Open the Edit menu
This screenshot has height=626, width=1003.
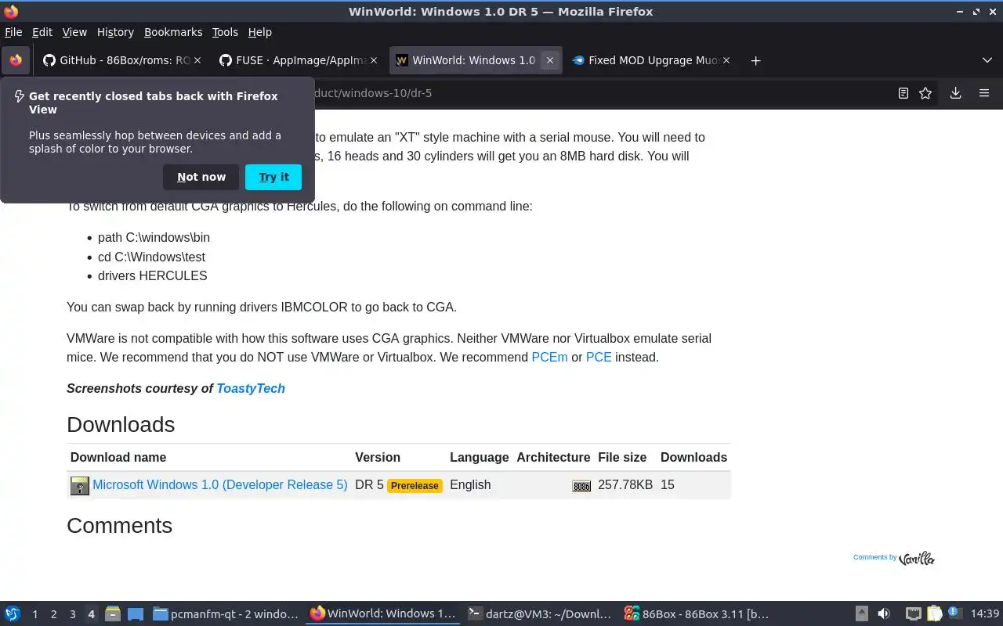pos(42,32)
